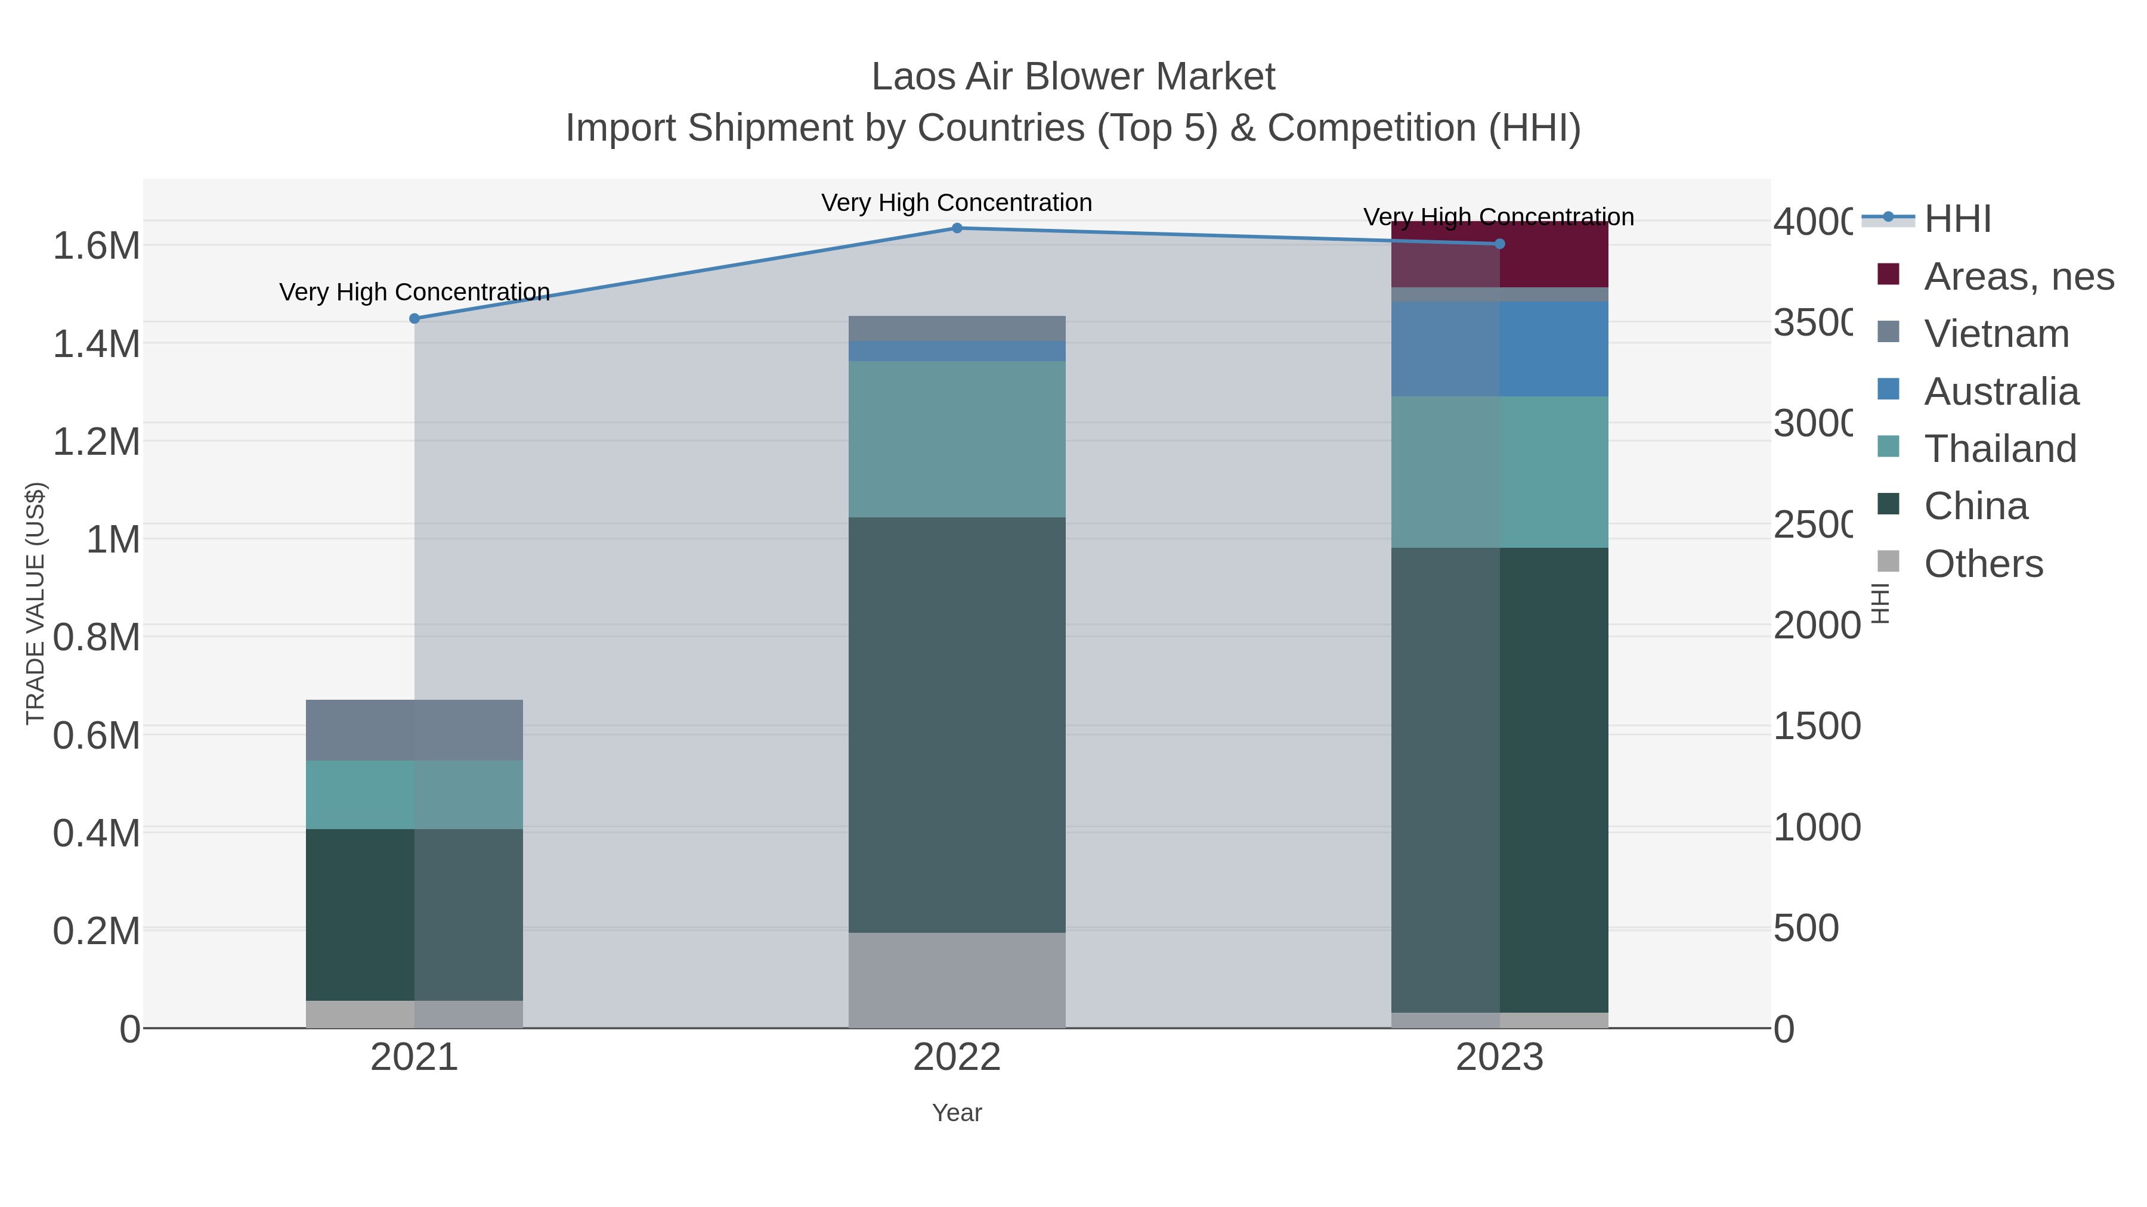Click the Australia segment of 2022 bar
Viewport: 2147px width, 1207px height.
point(957,350)
